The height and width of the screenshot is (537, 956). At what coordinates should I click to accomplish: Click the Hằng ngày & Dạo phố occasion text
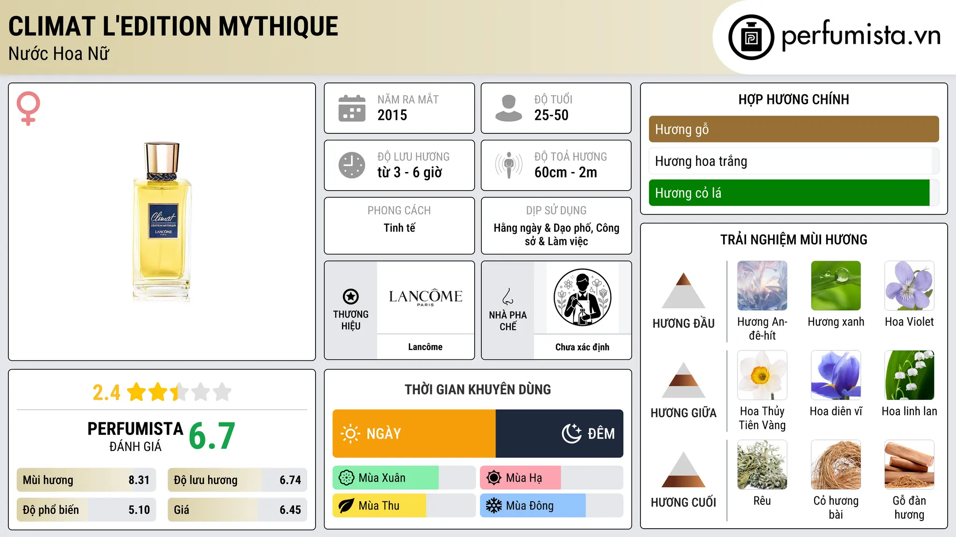[556, 234]
